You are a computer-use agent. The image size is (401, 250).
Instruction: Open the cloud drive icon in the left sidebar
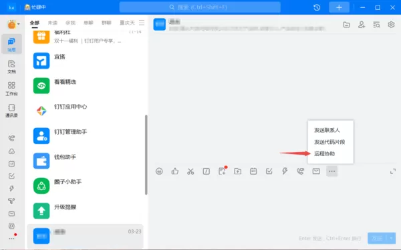tap(11, 151)
